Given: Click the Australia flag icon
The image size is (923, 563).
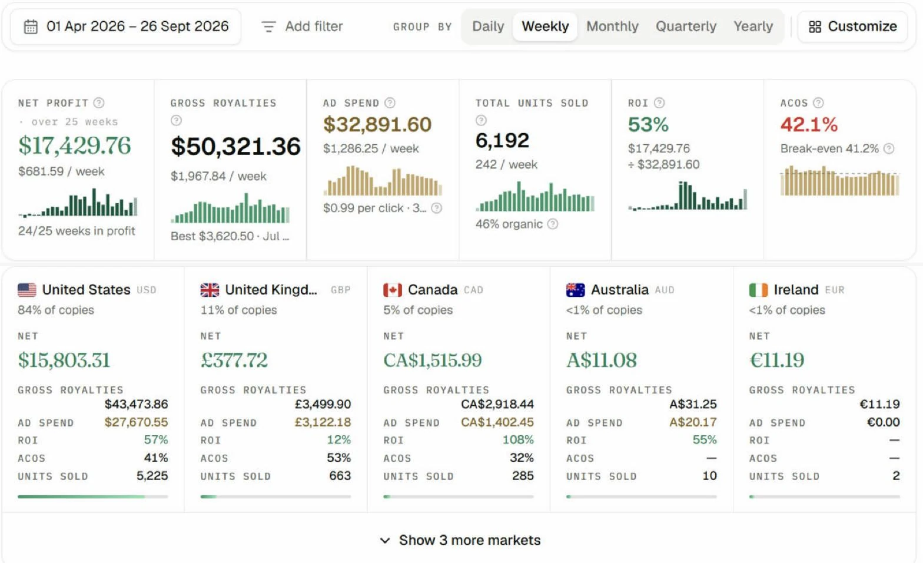Looking at the screenshot, I should coord(576,290).
